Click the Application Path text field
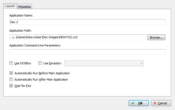The width and height of the screenshot is (175, 110). pos(77,37)
